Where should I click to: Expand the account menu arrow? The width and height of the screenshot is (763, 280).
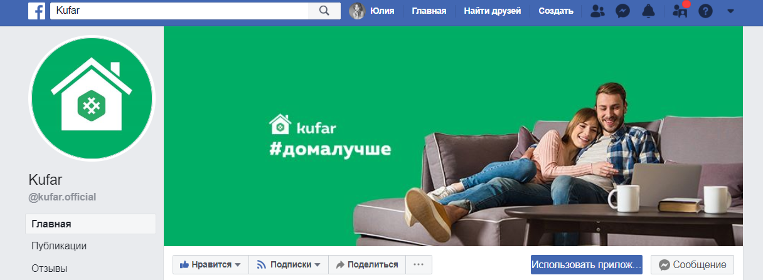click(730, 11)
